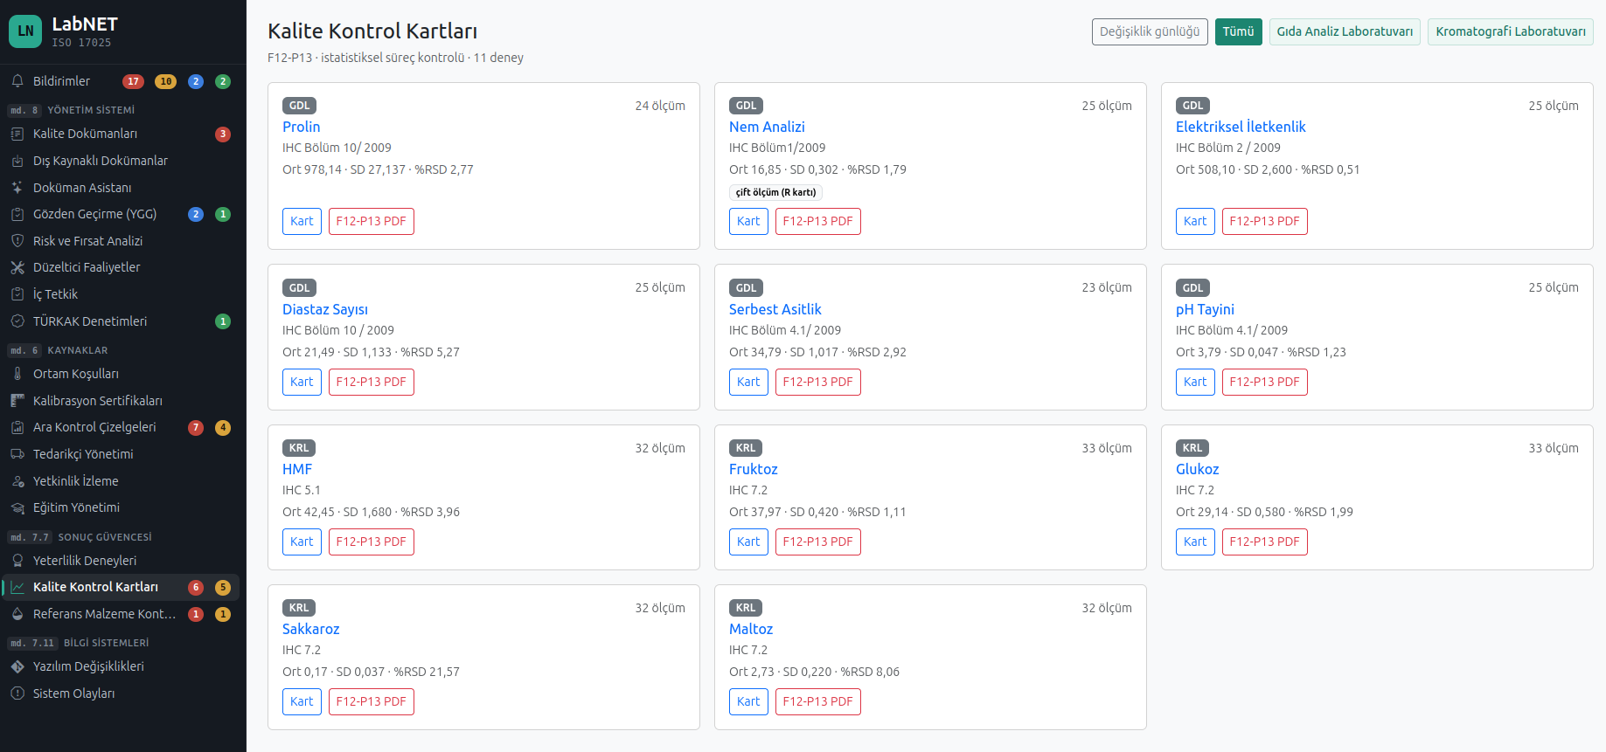Open the Sakkaroz test link
This screenshot has height=752, width=1606.
[x=310, y=629]
